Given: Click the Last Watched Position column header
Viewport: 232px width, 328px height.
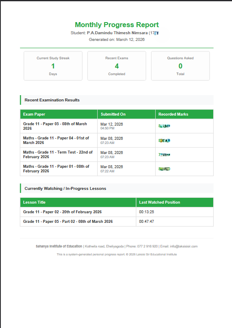Looking at the screenshot, I should (175, 202).
